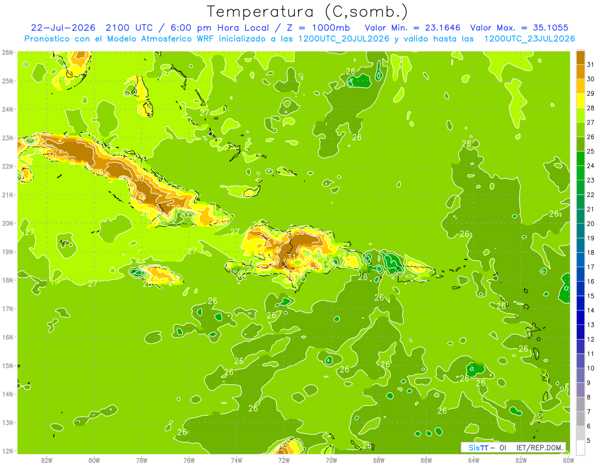Click the "62W" longitude axis label
The width and height of the screenshot is (604, 467).
pyautogui.click(x=521, y=459)
